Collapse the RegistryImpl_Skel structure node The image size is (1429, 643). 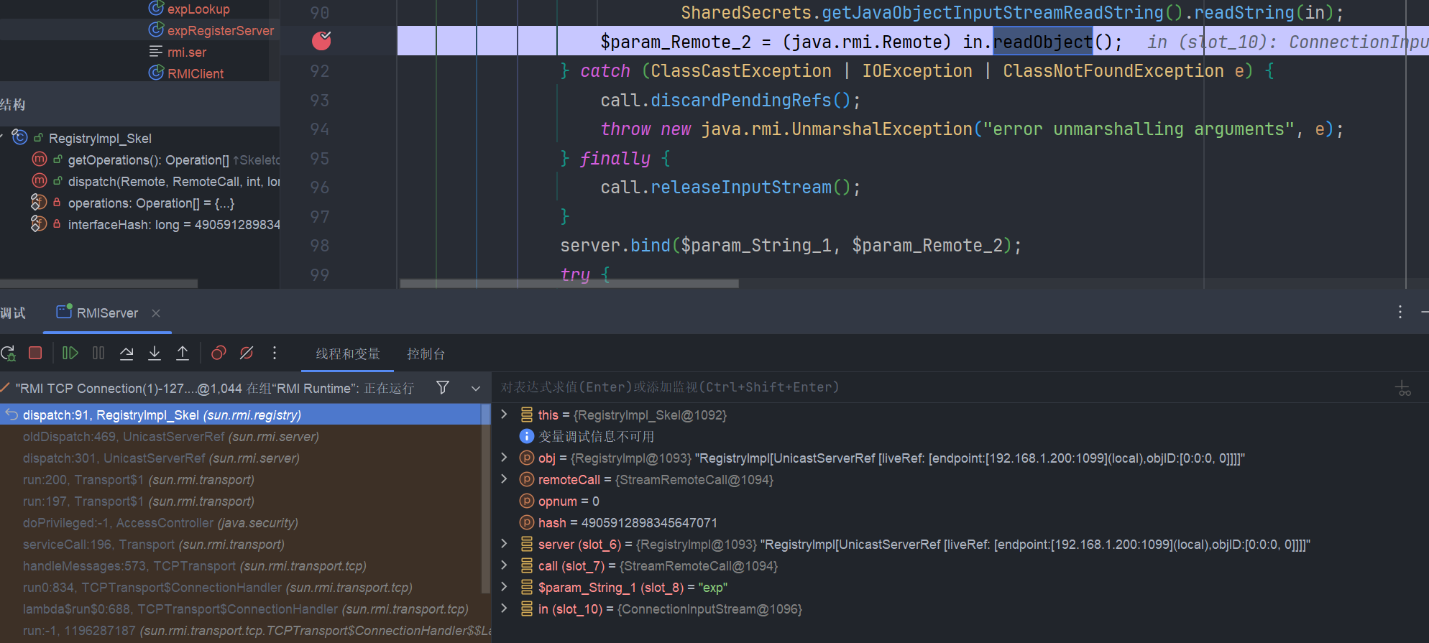click(3, 138)
